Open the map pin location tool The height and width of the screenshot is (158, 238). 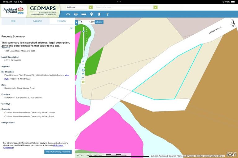(91, 14)
